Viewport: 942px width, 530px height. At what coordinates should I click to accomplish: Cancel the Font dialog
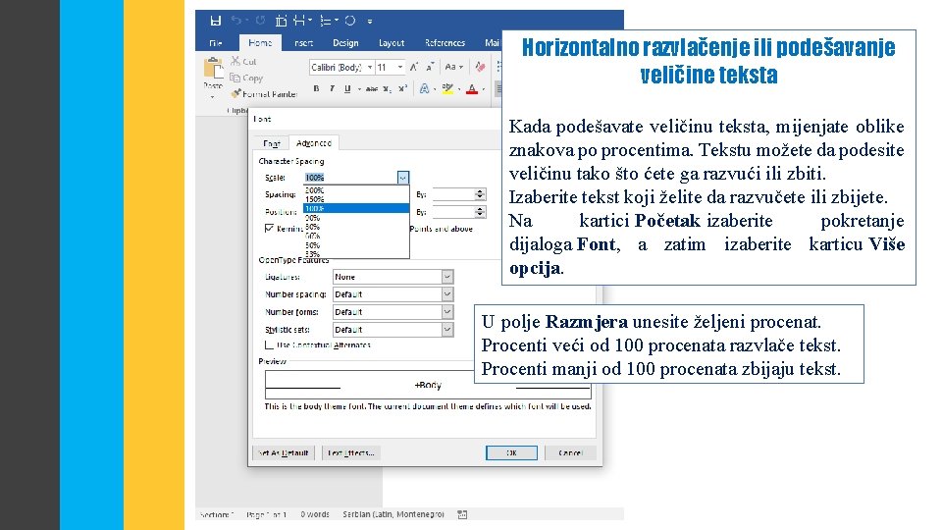pos(570,452)
